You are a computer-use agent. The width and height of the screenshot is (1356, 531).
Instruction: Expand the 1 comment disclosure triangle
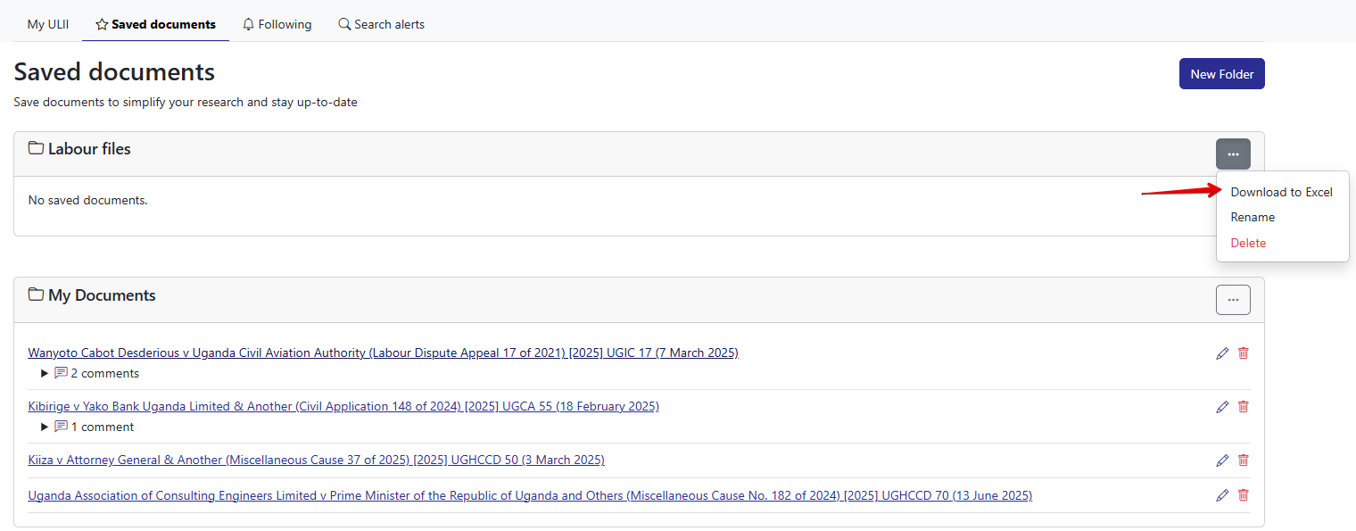[x=45, y=427]
